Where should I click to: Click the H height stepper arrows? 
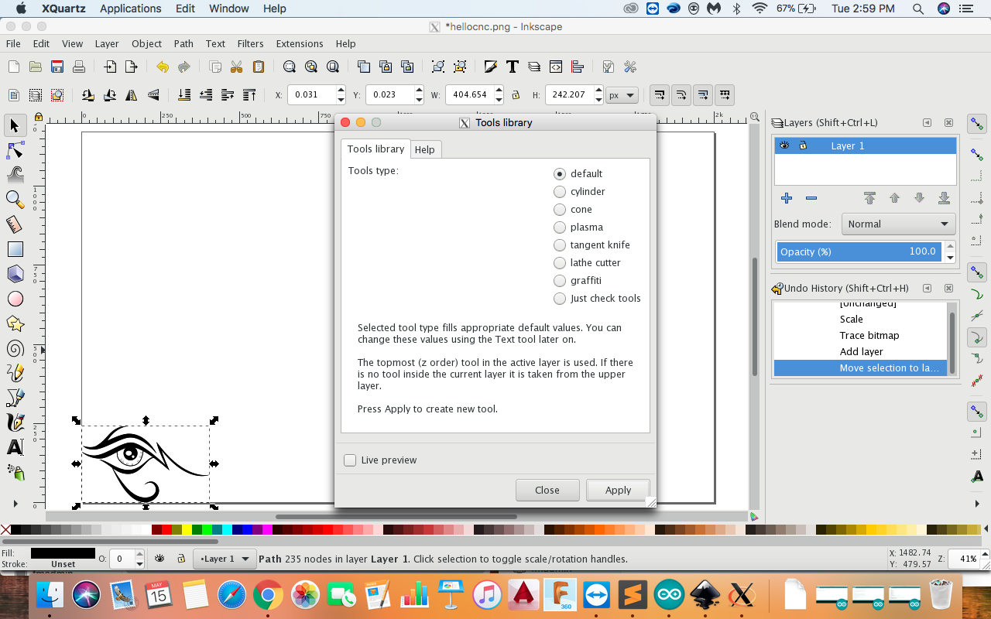pyautogui.click(x=598, y=95)
